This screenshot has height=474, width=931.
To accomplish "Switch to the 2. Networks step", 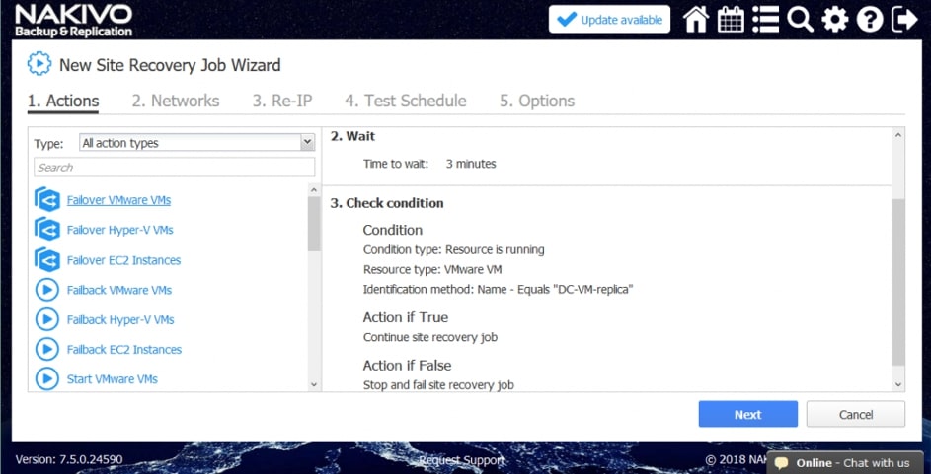I will coord(176,101).
